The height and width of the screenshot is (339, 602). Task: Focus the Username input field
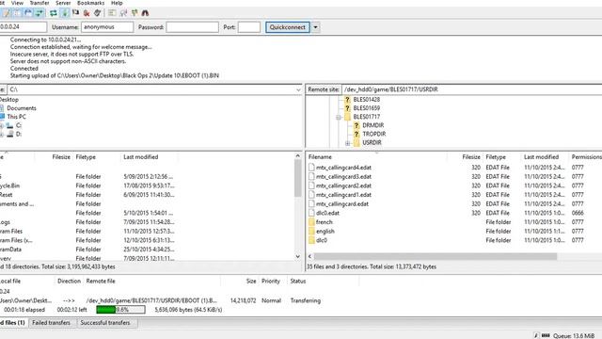click(107, 27)
